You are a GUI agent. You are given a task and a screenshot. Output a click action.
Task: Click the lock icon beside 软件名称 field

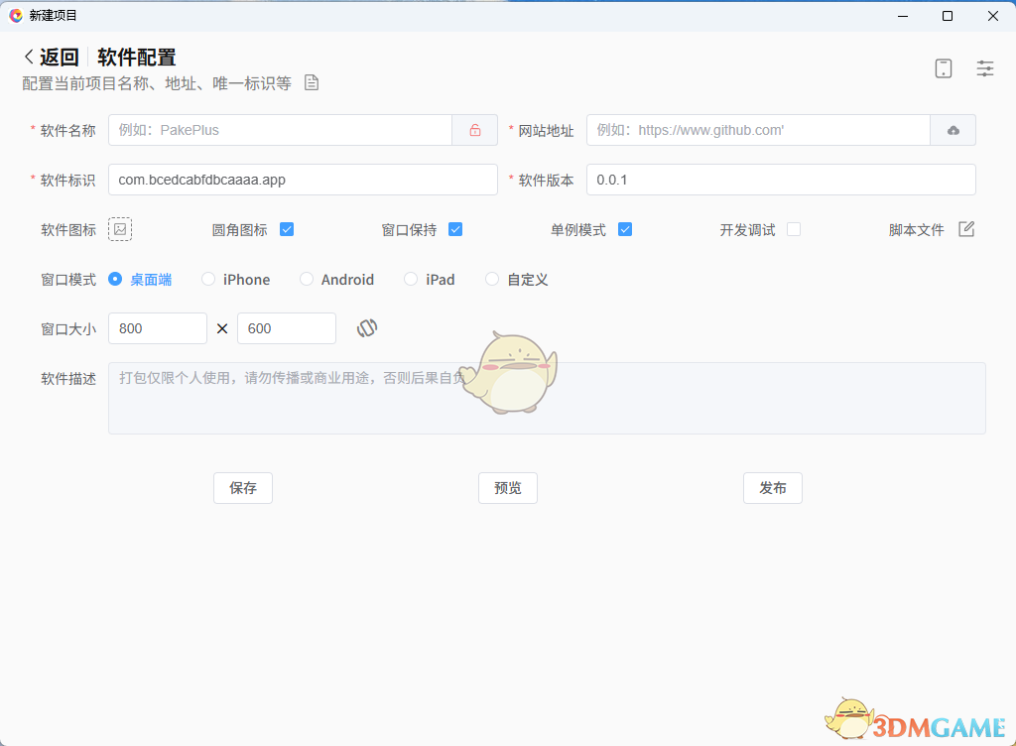click(474, 130)
